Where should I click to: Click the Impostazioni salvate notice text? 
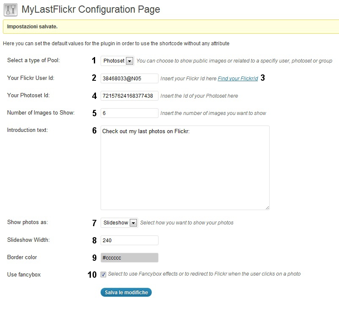click(x=32, y=27)
